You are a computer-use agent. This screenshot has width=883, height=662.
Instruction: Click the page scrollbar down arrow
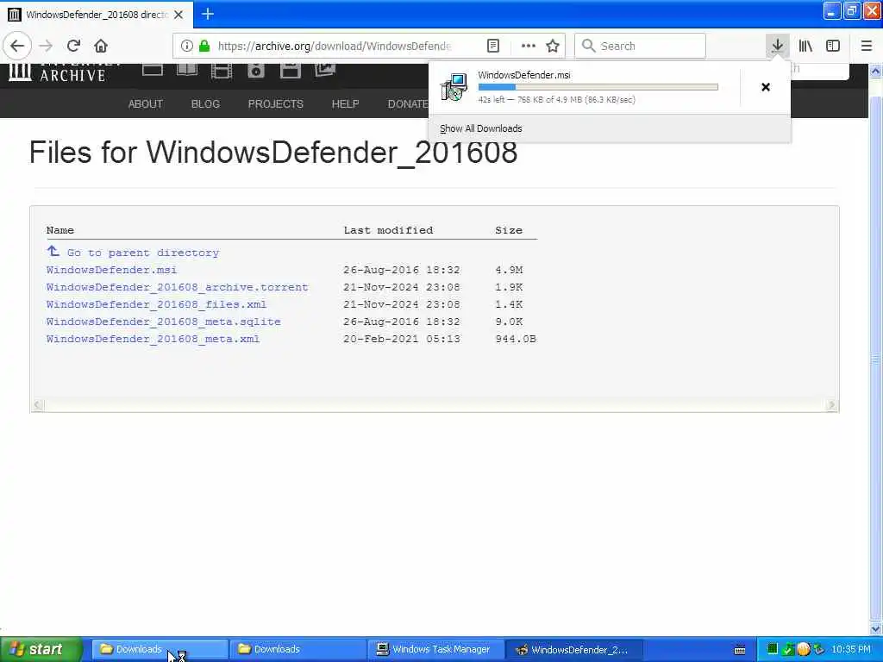click(876, 628)
